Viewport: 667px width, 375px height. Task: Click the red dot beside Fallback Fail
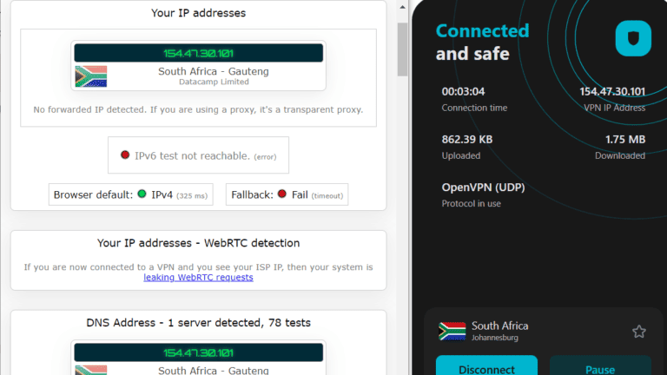pos(282,195)
